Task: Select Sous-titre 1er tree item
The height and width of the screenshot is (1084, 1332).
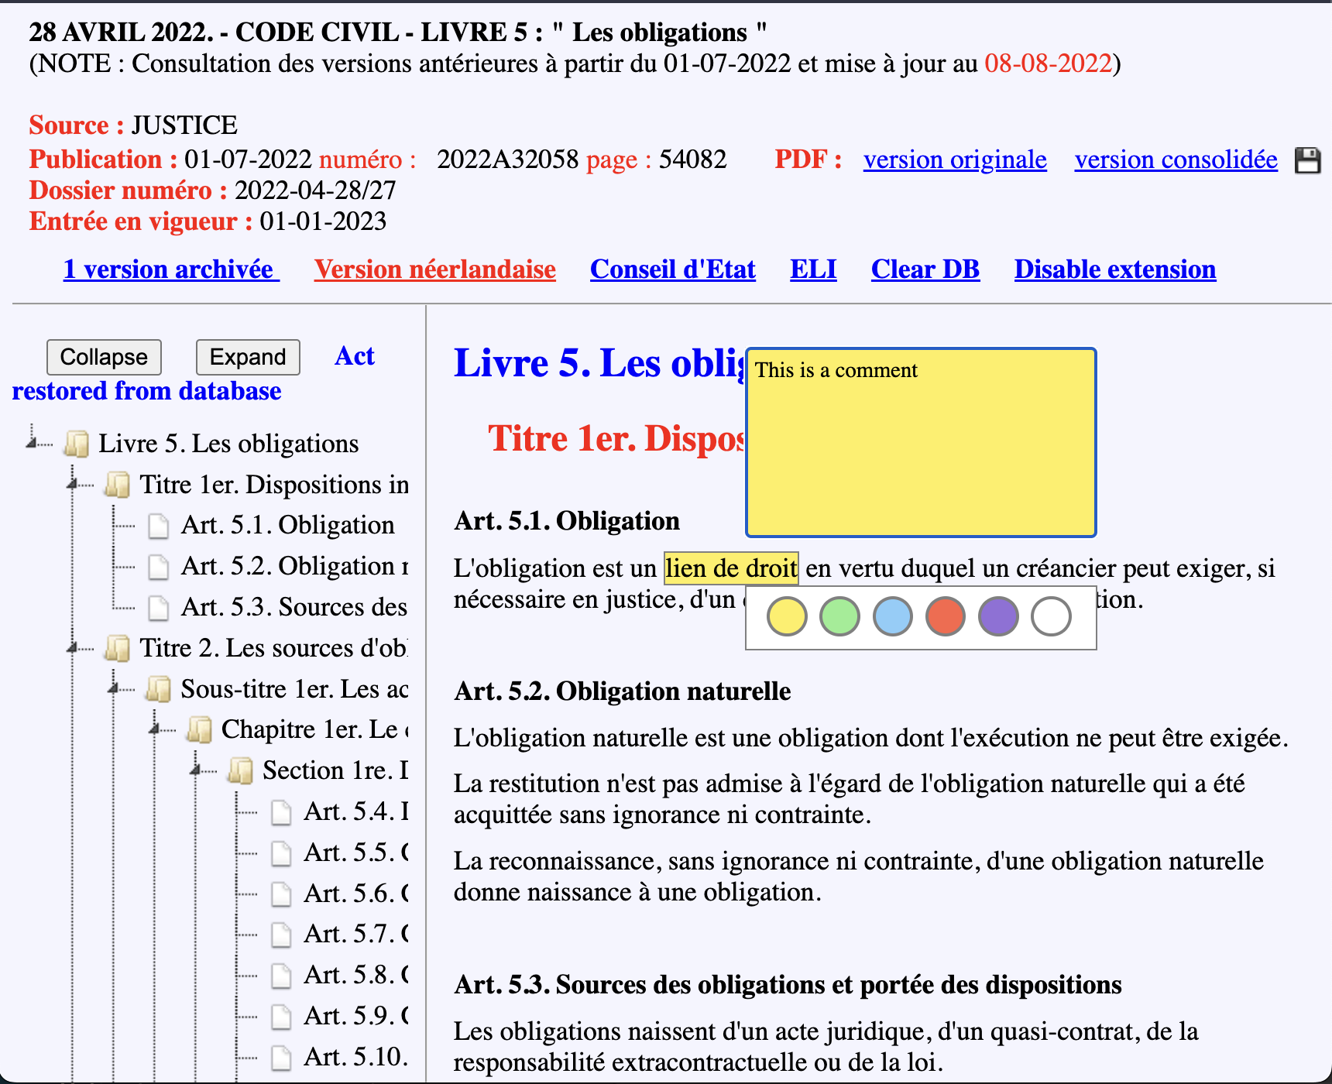Action: point(294,689)
